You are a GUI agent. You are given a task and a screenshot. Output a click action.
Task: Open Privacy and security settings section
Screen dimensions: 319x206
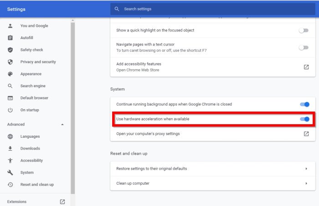38,62
